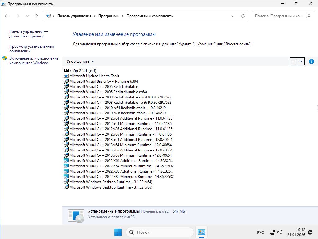318x239 pixels.
Task: Expand the view options dropdown arrow
Action: [x=301, y=61]
